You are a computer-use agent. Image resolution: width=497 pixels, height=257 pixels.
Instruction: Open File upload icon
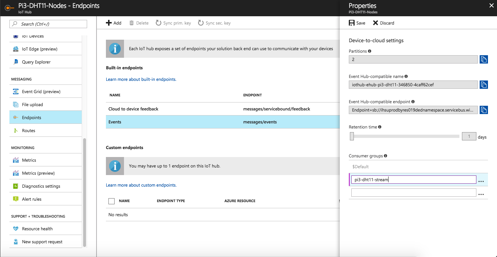click(16, 105)
